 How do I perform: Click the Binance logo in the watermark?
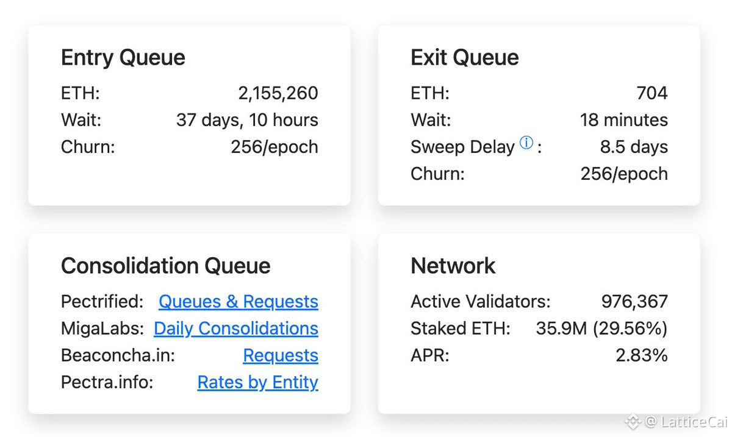coord(631,421)
